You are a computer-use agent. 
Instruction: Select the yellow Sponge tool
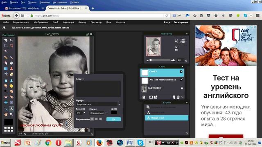[11, 86]
